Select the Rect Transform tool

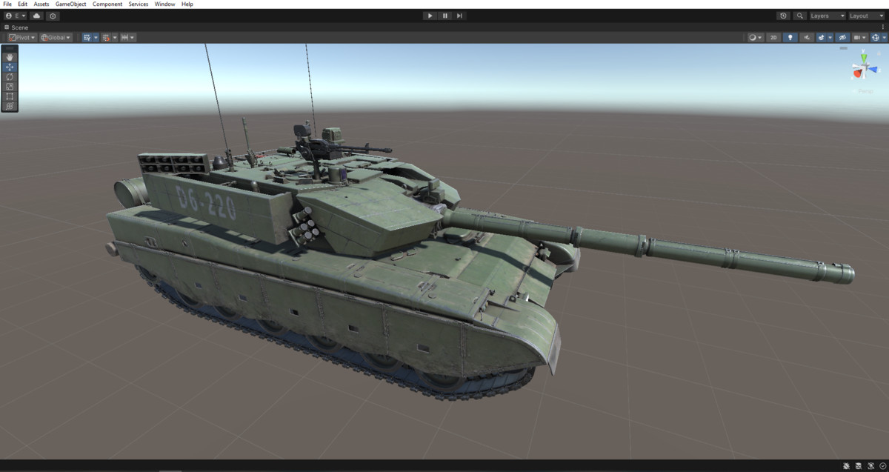10,96
